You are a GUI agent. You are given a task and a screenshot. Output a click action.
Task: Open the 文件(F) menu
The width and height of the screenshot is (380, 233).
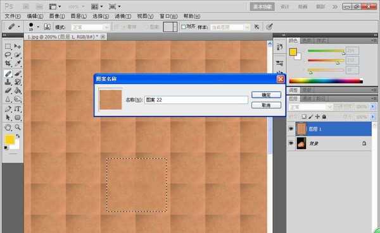[x=13, y=16]
